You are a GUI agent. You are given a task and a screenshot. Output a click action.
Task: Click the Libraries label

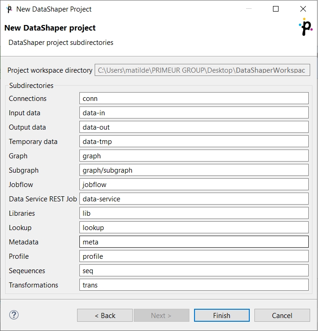coord(22,213)
